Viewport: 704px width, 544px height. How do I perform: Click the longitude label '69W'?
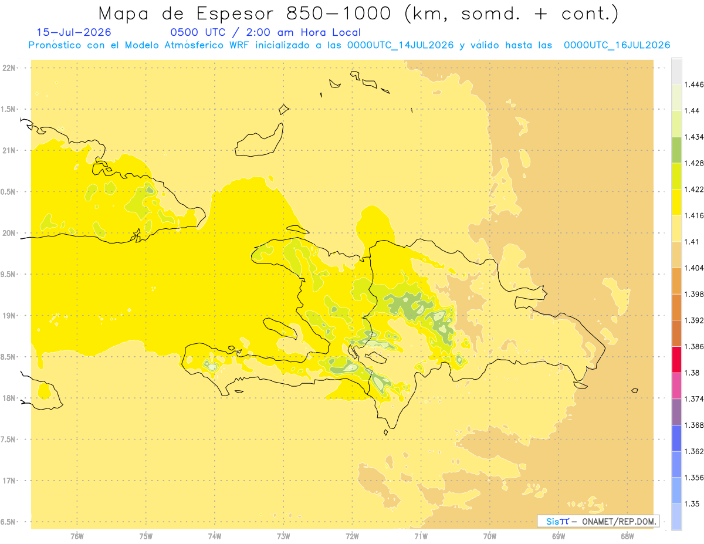pos(559,536)
